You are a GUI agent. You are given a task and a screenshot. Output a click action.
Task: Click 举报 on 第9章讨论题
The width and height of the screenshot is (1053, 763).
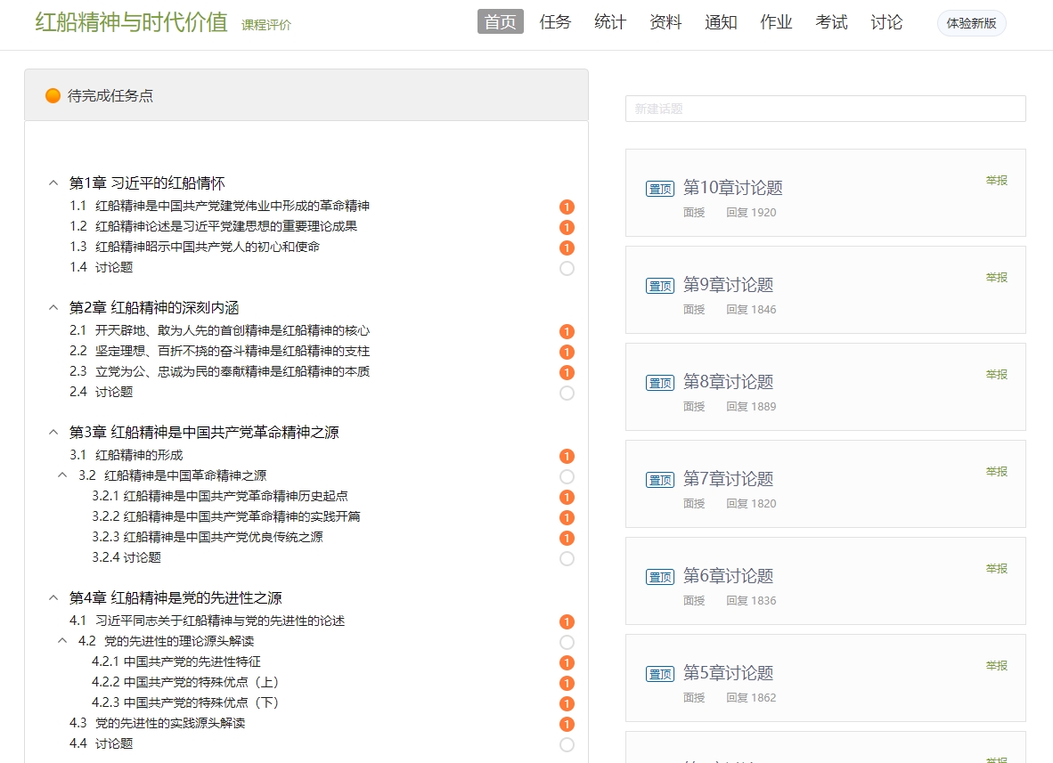[996, 277]
